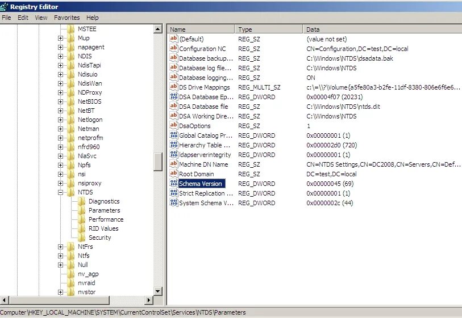The image size is (462, 318).
Task: Collapse the NTDS tree node
Action: (60, 193)
